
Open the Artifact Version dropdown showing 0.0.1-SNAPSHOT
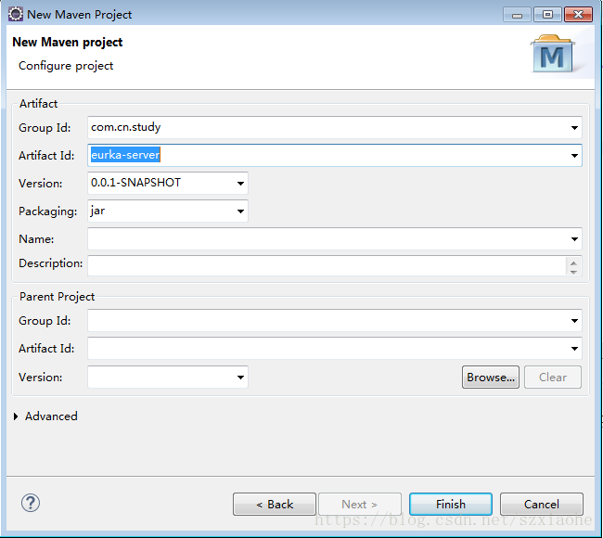pos(240,184)
